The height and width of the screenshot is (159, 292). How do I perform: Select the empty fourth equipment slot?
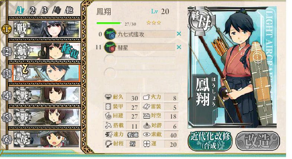pos(140,73)
